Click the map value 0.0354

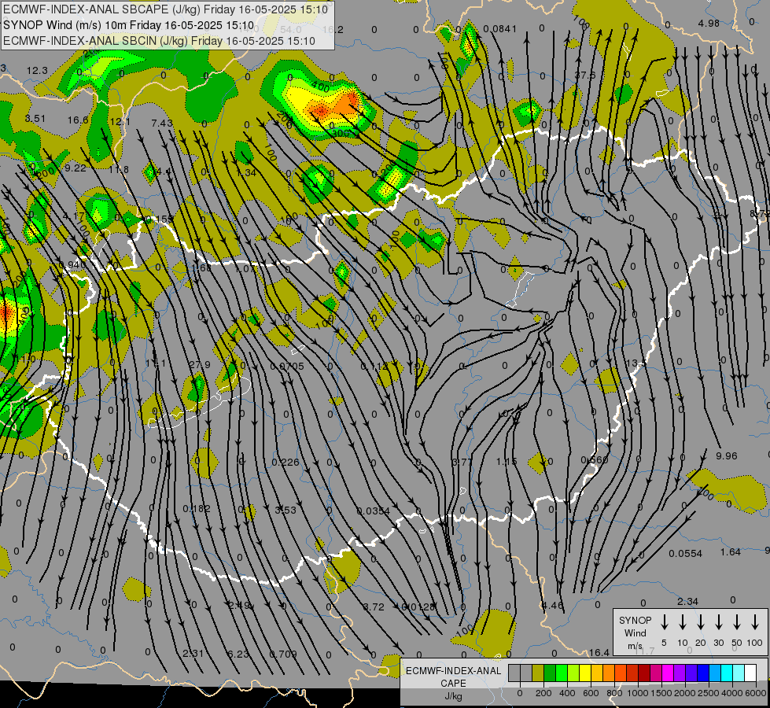pyautogui.click(x=374, y=511)
